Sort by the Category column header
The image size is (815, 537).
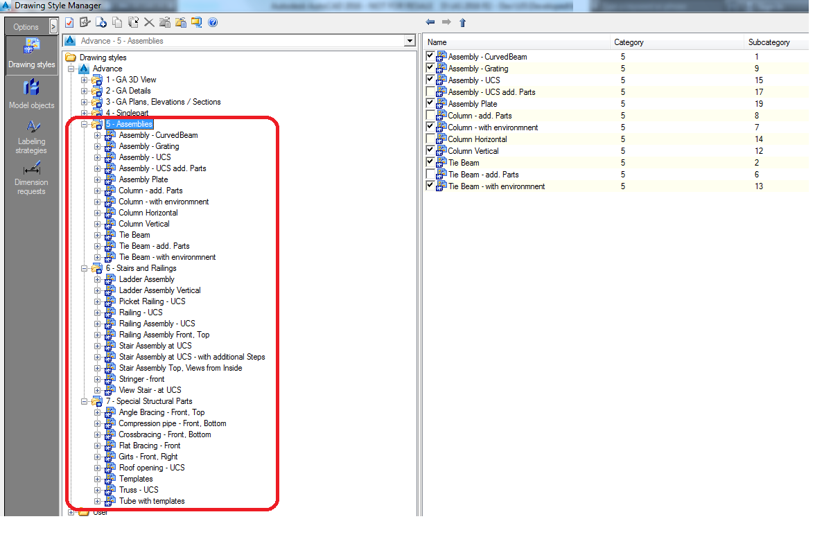pyautogui.click(x=676, y=42)
